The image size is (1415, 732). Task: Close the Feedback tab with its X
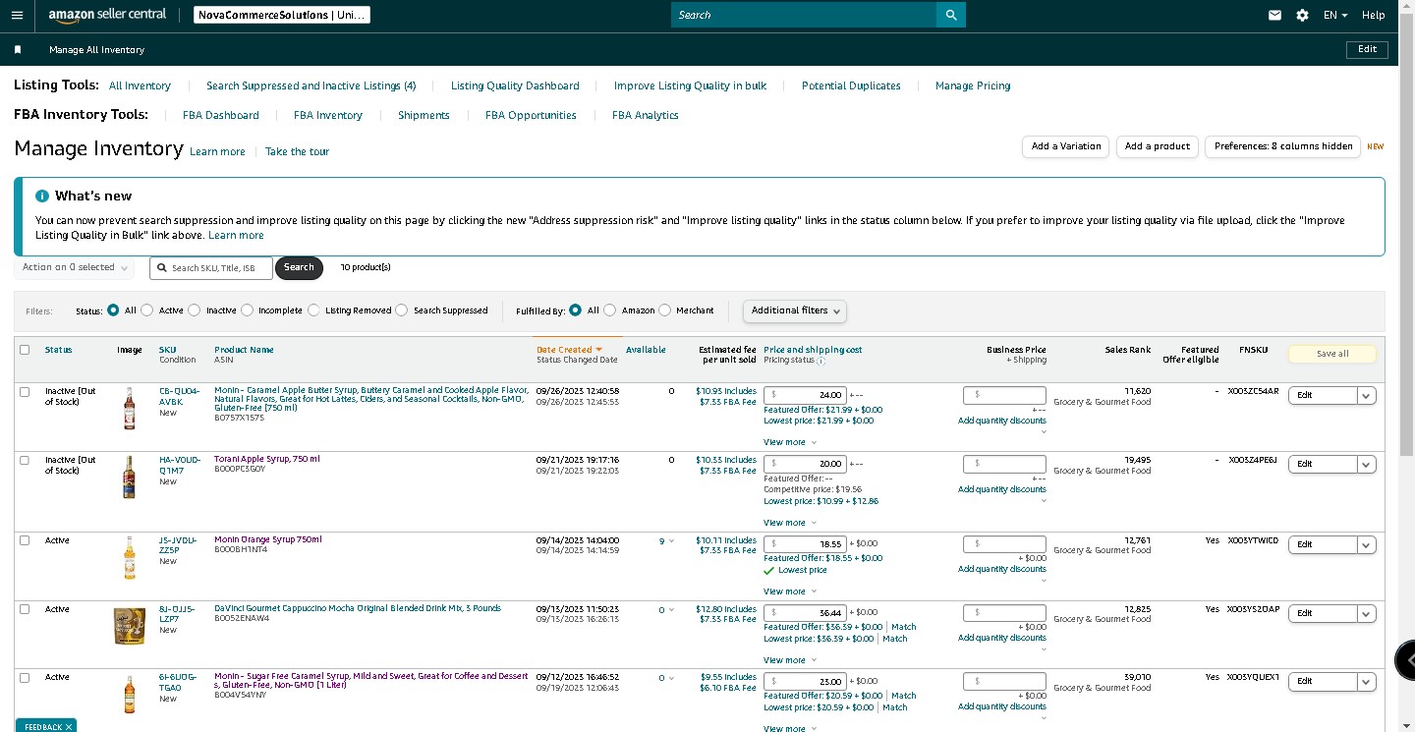pyautogui.click(x=69, y=727)
